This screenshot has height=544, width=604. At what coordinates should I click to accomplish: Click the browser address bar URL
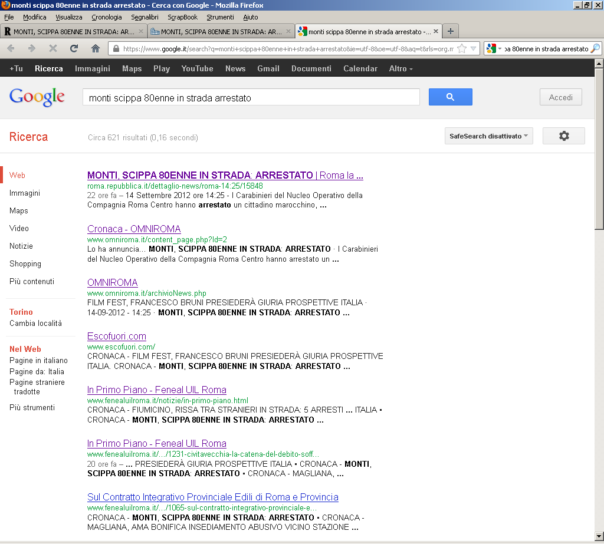[x=288, y=49]
